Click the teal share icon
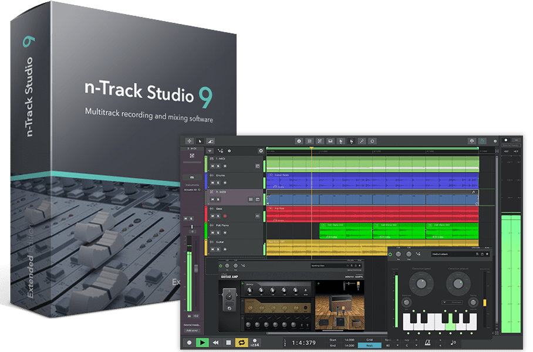 pyautogui.click(x=482, y=141)
